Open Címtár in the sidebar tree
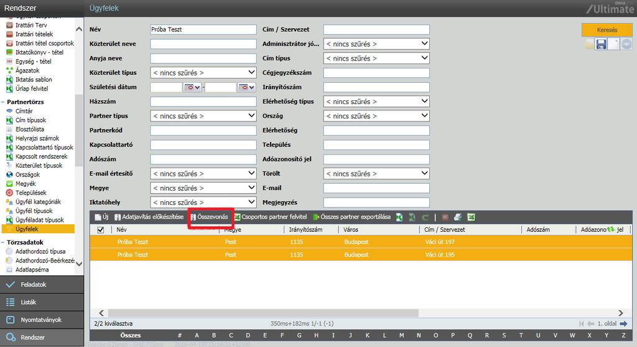The width and height of the screenshot is (637, 347). tap(24, 111)
